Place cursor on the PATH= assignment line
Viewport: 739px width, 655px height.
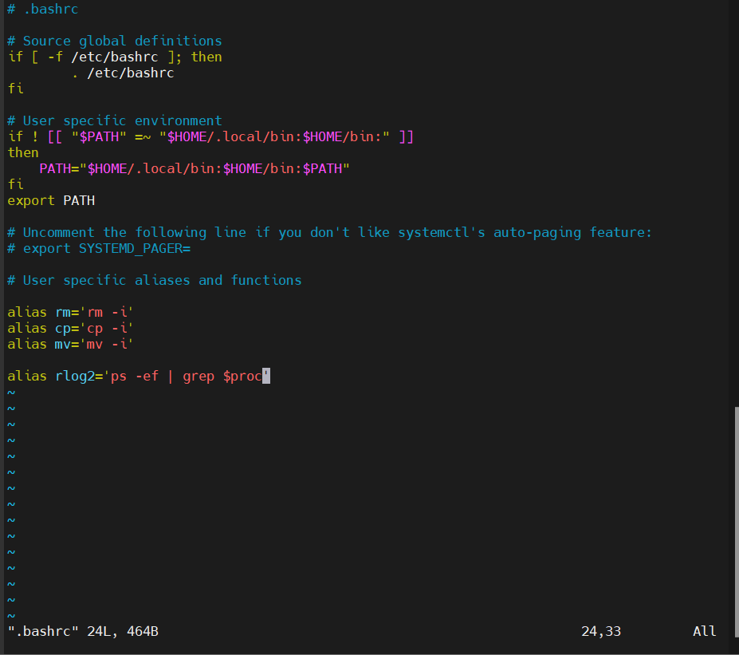[x=195, y=169]
